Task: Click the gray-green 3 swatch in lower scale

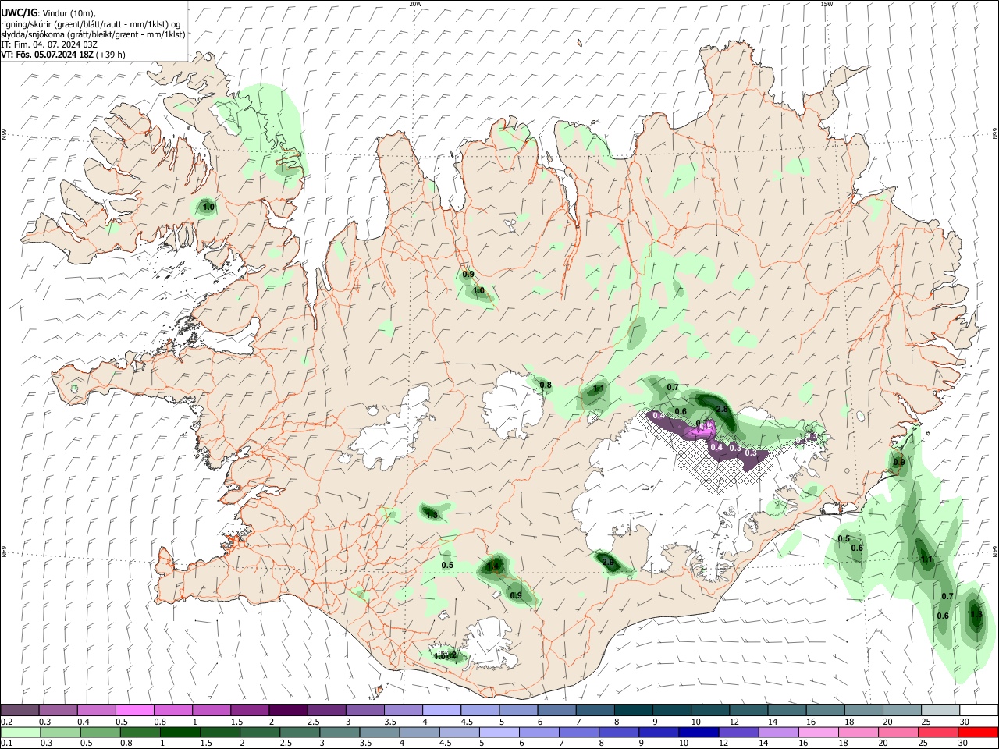Action: click(x=340, y=732)
